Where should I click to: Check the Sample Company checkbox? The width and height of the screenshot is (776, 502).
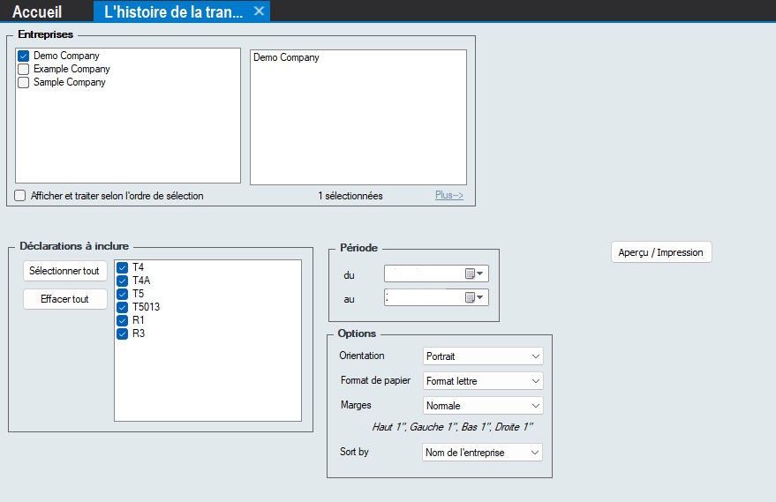(24, 82)
